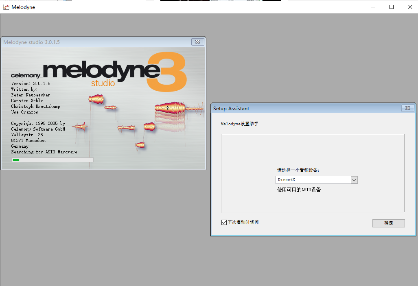The width and height of the screenshot is (418, 286).
Task: Click the Melodyne logo icon in title bar
Action: pyautogui.click(x=6, y=7)
